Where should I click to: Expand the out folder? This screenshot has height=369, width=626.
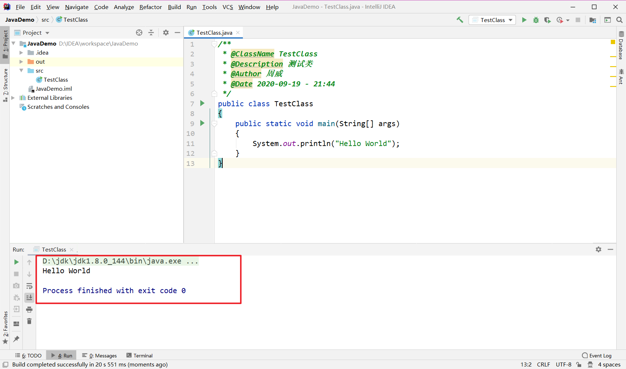[x=21, y=61]
